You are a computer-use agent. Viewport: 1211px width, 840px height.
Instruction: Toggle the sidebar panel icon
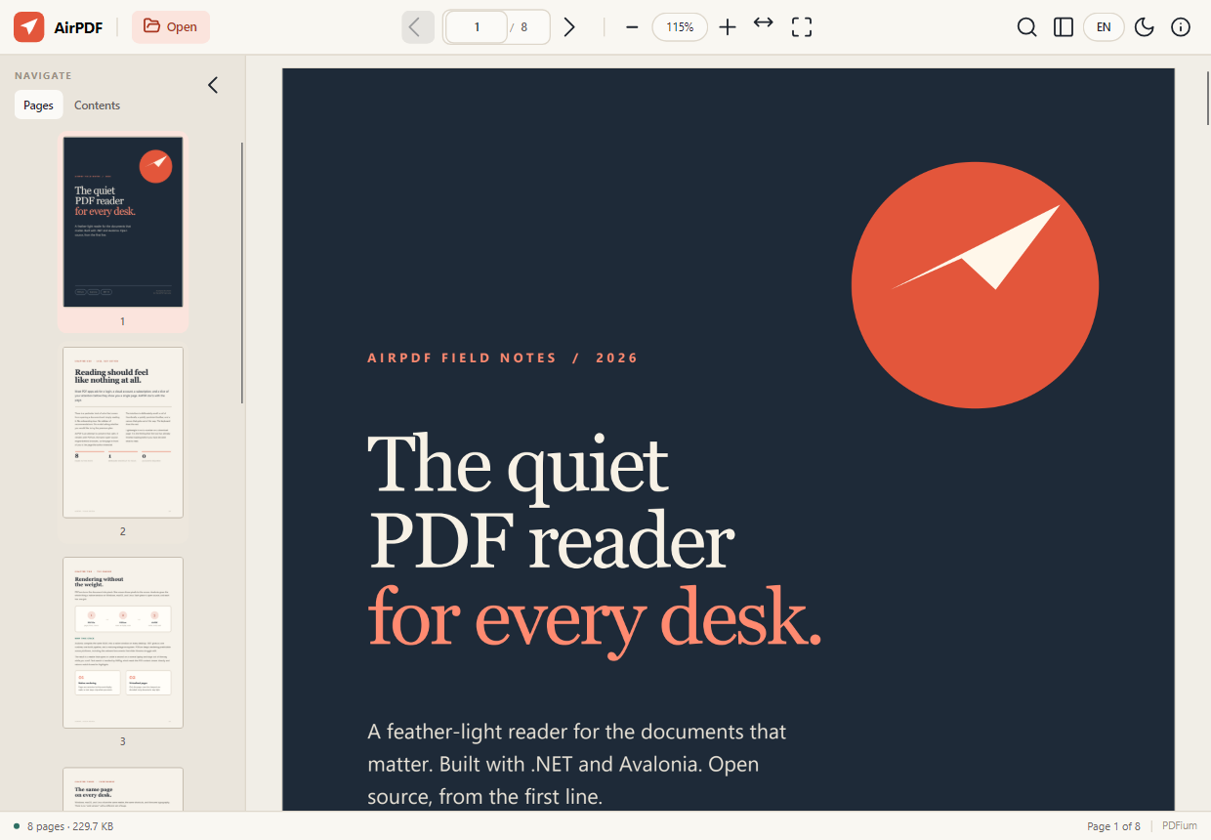tap(1064, 27)
